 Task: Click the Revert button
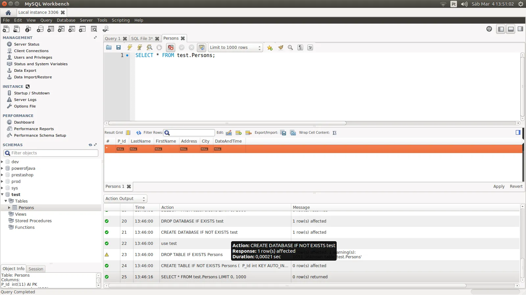[516, 187]
